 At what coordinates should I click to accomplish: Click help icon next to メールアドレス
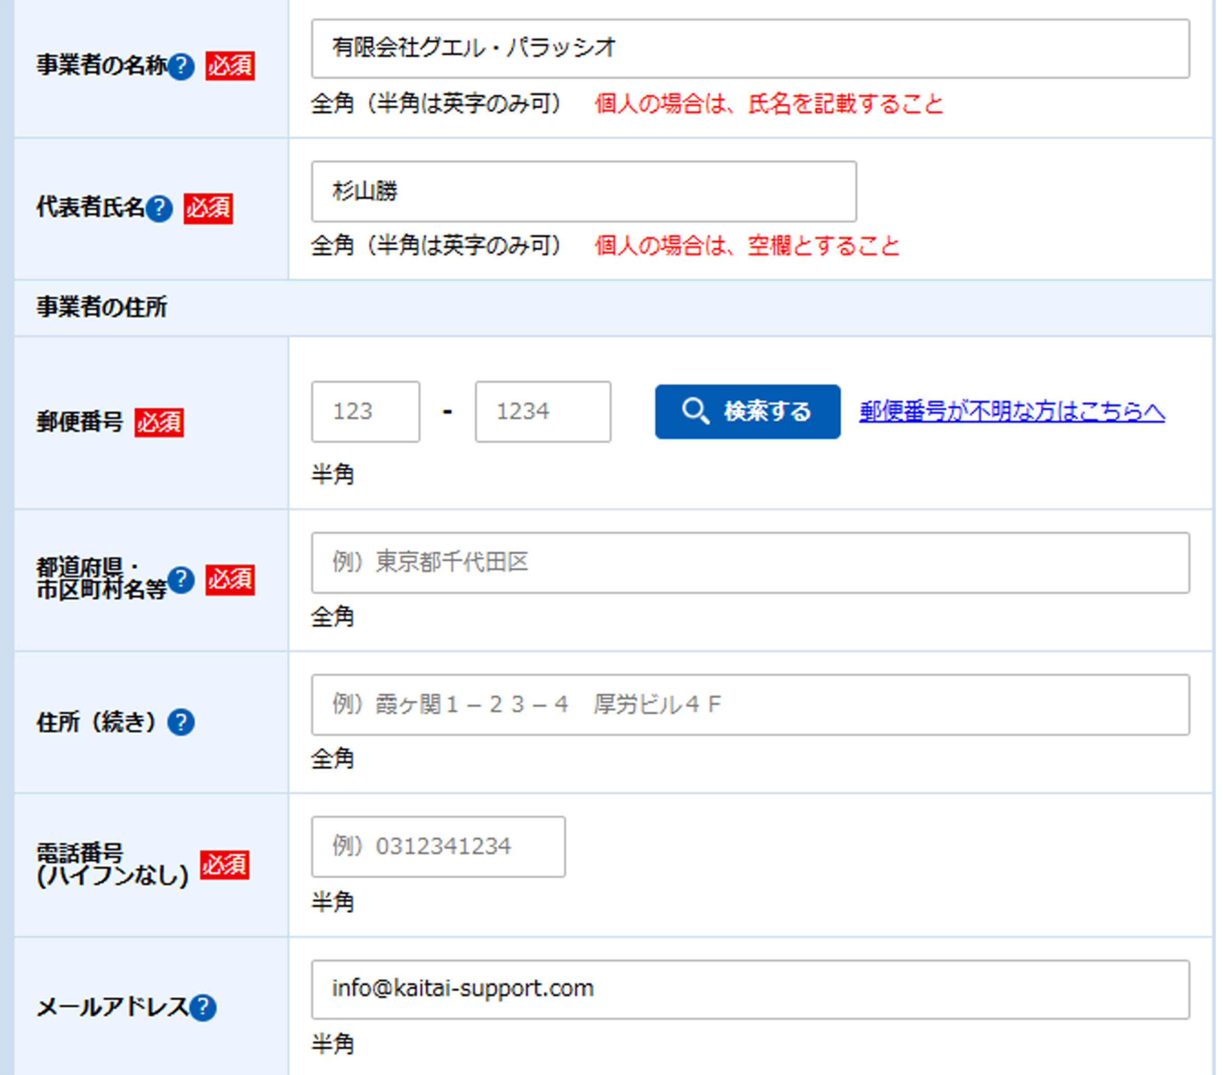pyautogui.click(x=203, y=1007)
